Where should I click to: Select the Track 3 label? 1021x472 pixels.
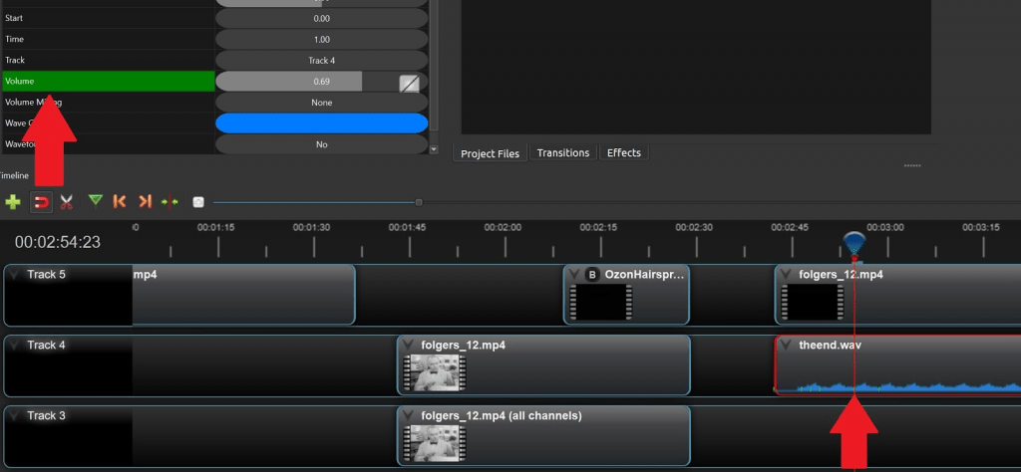coord(46,415)
